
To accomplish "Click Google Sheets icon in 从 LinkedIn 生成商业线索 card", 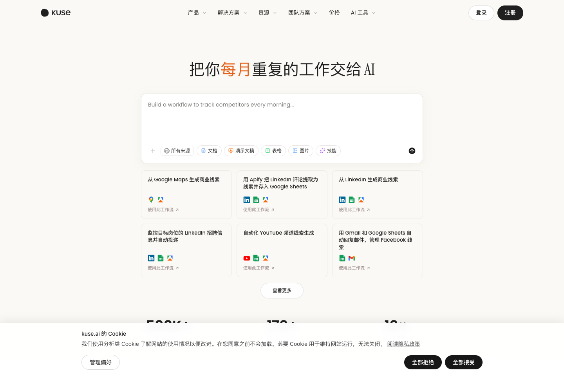I will 352,200.
